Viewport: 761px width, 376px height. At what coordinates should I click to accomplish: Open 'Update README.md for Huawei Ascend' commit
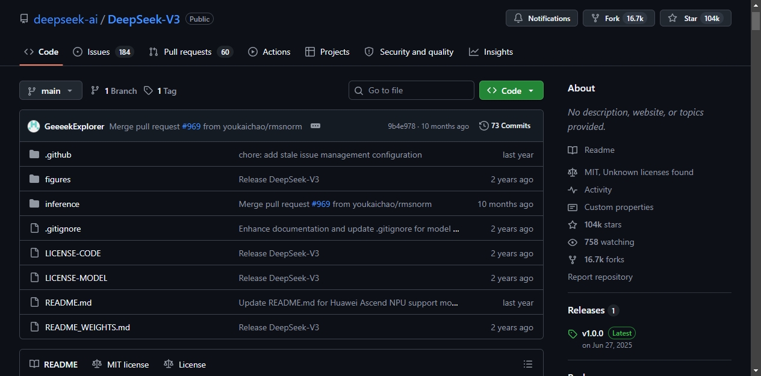point(349,303)
